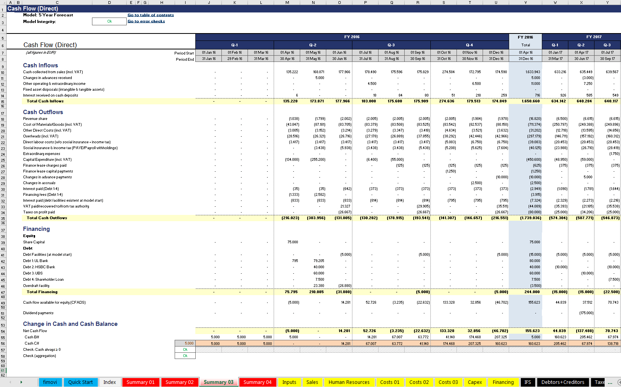This screenshot has height=387, width=621.
Task: Open the Go to error checks link
Action: click(x=146, y=21)
